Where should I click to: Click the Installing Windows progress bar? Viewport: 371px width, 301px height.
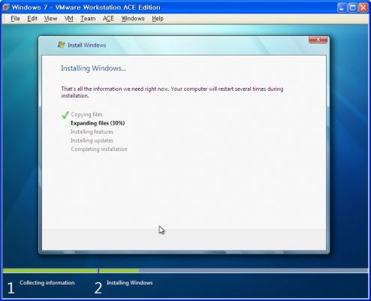coord(234,270)
